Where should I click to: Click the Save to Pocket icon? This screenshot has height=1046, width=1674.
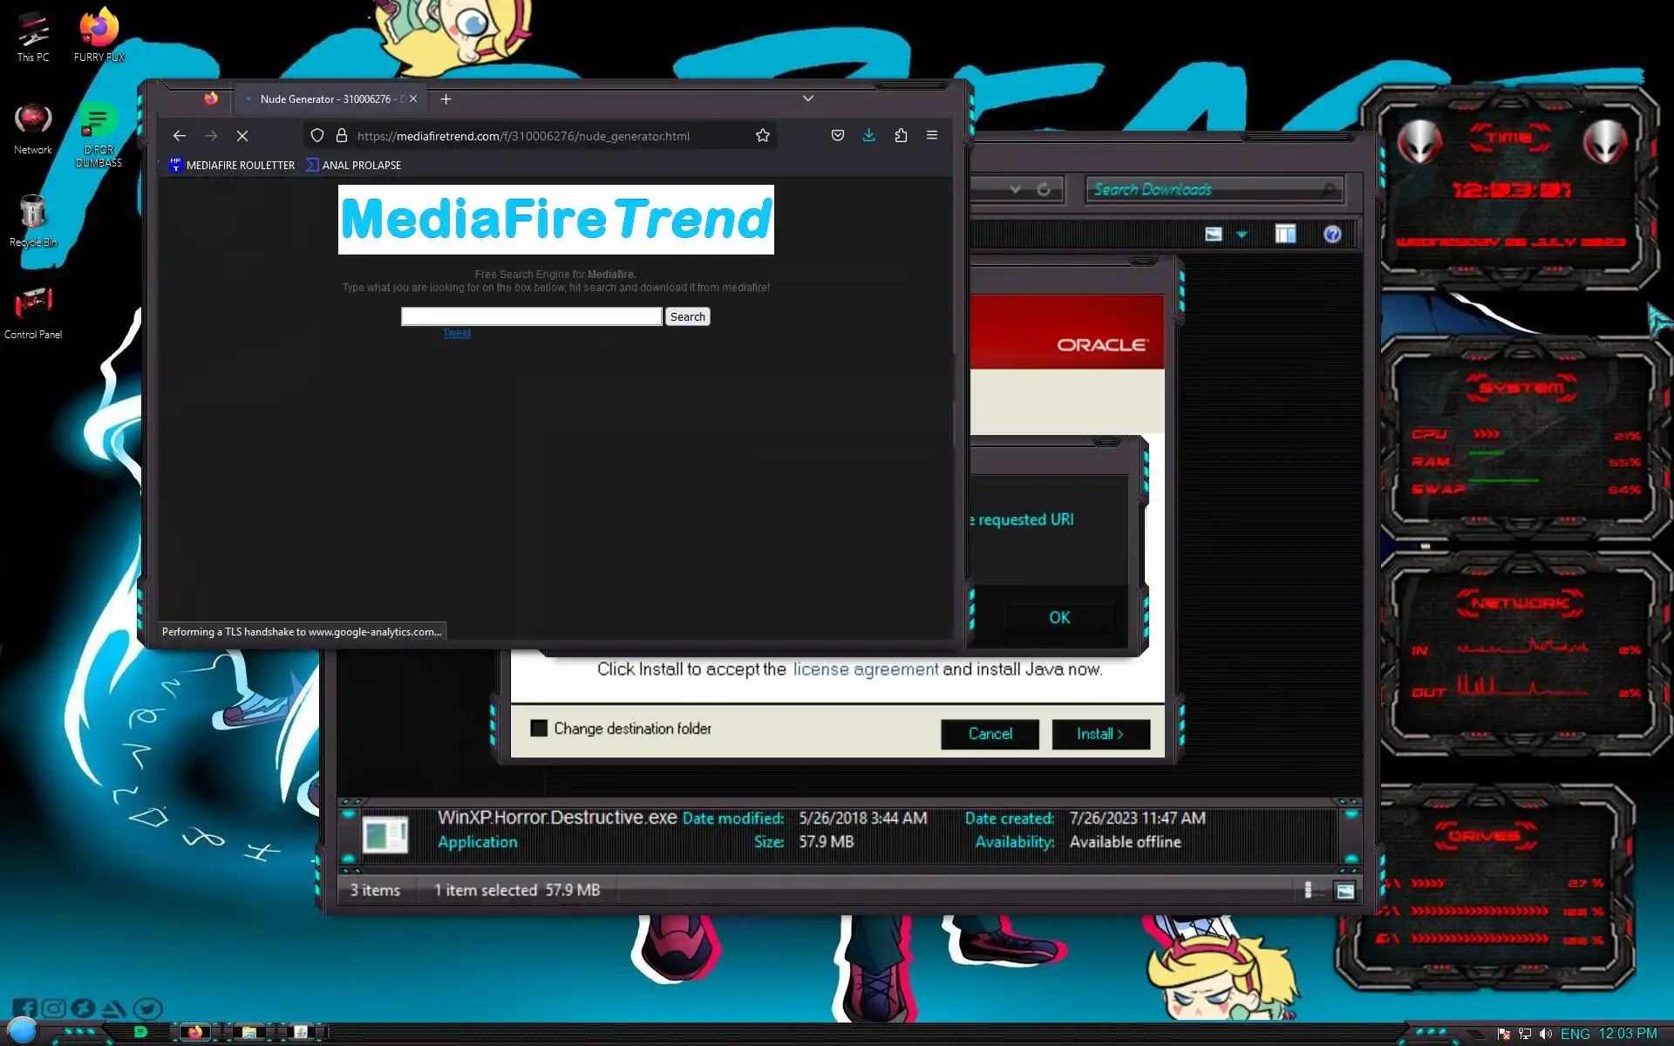pyautogui.click(x=837, y=135)
